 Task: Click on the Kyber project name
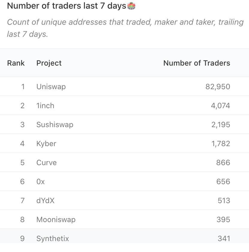coord(46,143)
